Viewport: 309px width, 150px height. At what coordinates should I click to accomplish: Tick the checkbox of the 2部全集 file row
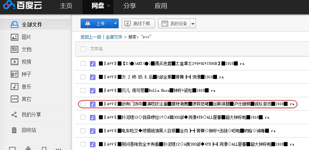pos(83,77)
